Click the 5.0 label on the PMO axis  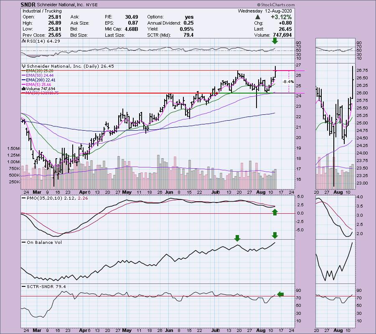pos(300,197)
